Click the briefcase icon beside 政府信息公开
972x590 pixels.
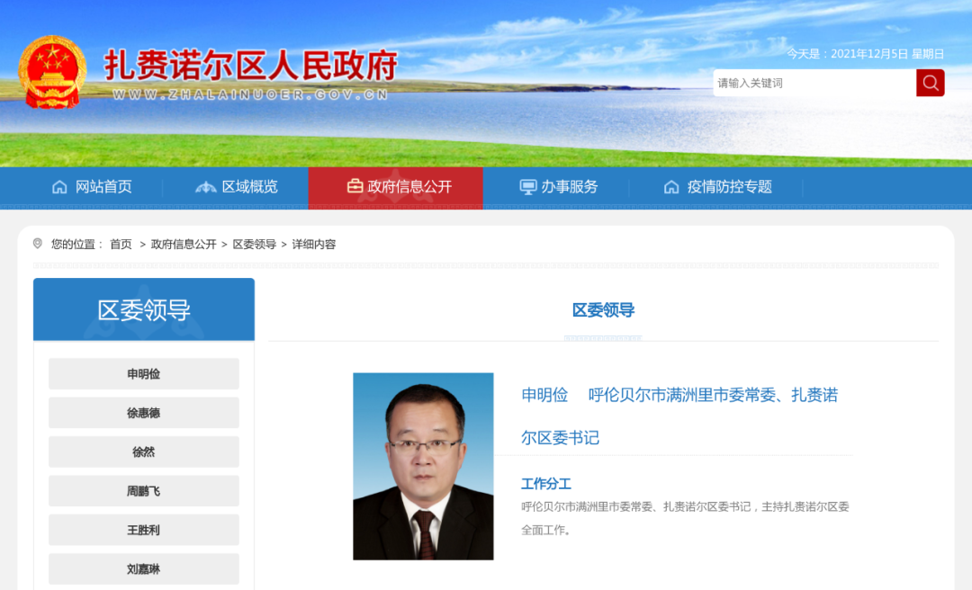pos(355,186)
